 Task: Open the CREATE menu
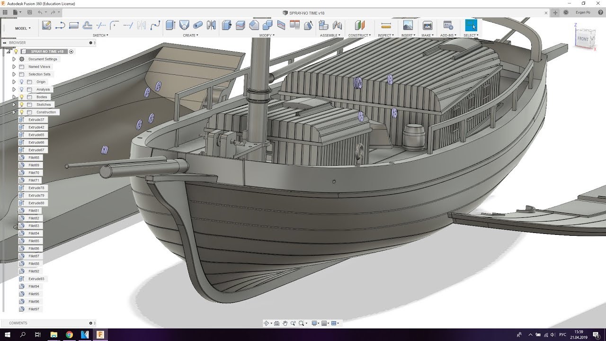[x=190, y=36]
